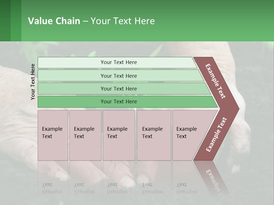
Task: Select the darkest green bottom 'Your Text Here' bar
Action: click(x=118, y=102)
